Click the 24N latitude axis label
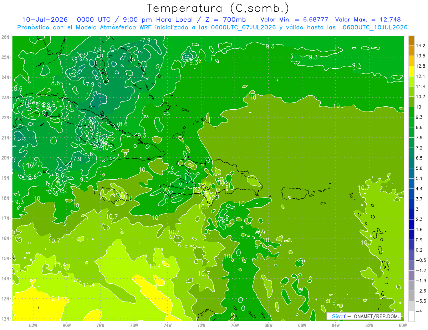 coord(5,77)
